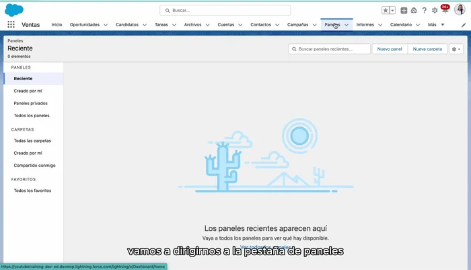
Task: Click the panel list settings gear
Action: (x=456, y=49)
